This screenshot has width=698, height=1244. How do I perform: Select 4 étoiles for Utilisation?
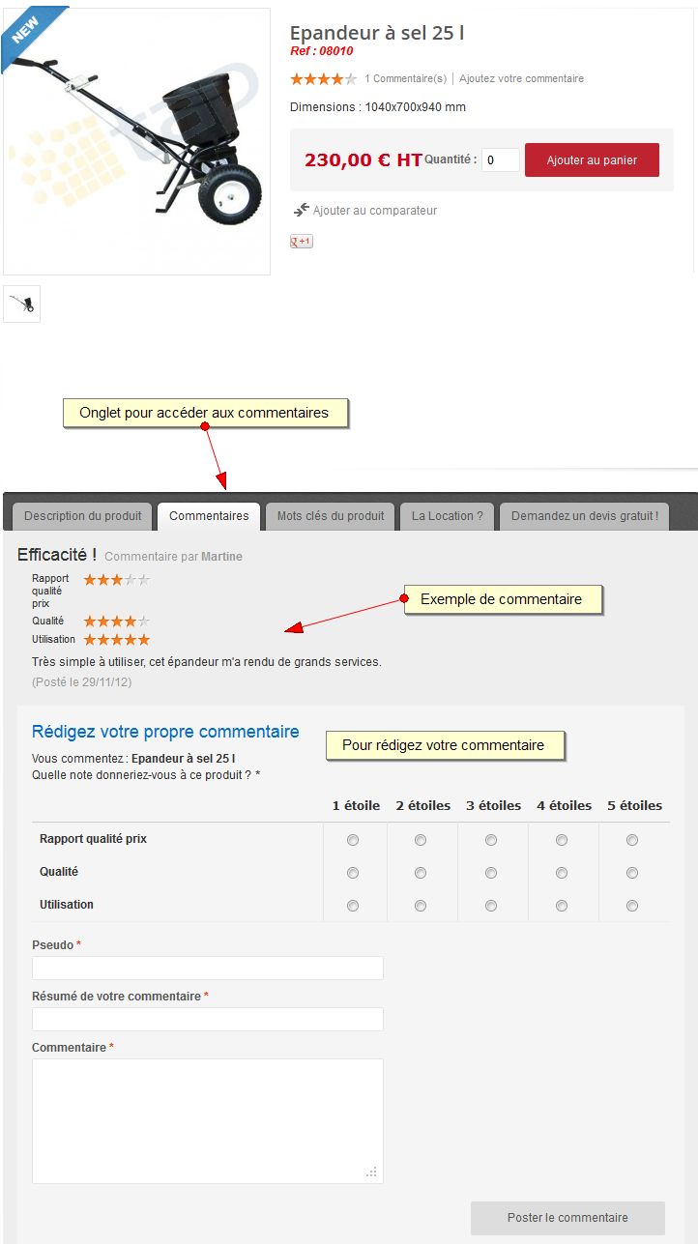coord(562,906)
